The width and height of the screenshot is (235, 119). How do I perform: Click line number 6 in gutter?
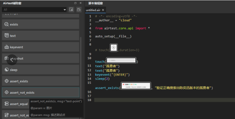(x=90, y=36)
